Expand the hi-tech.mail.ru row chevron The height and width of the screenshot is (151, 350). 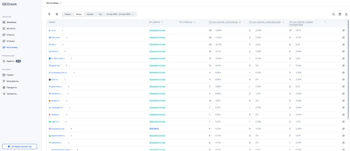point(71,58)
